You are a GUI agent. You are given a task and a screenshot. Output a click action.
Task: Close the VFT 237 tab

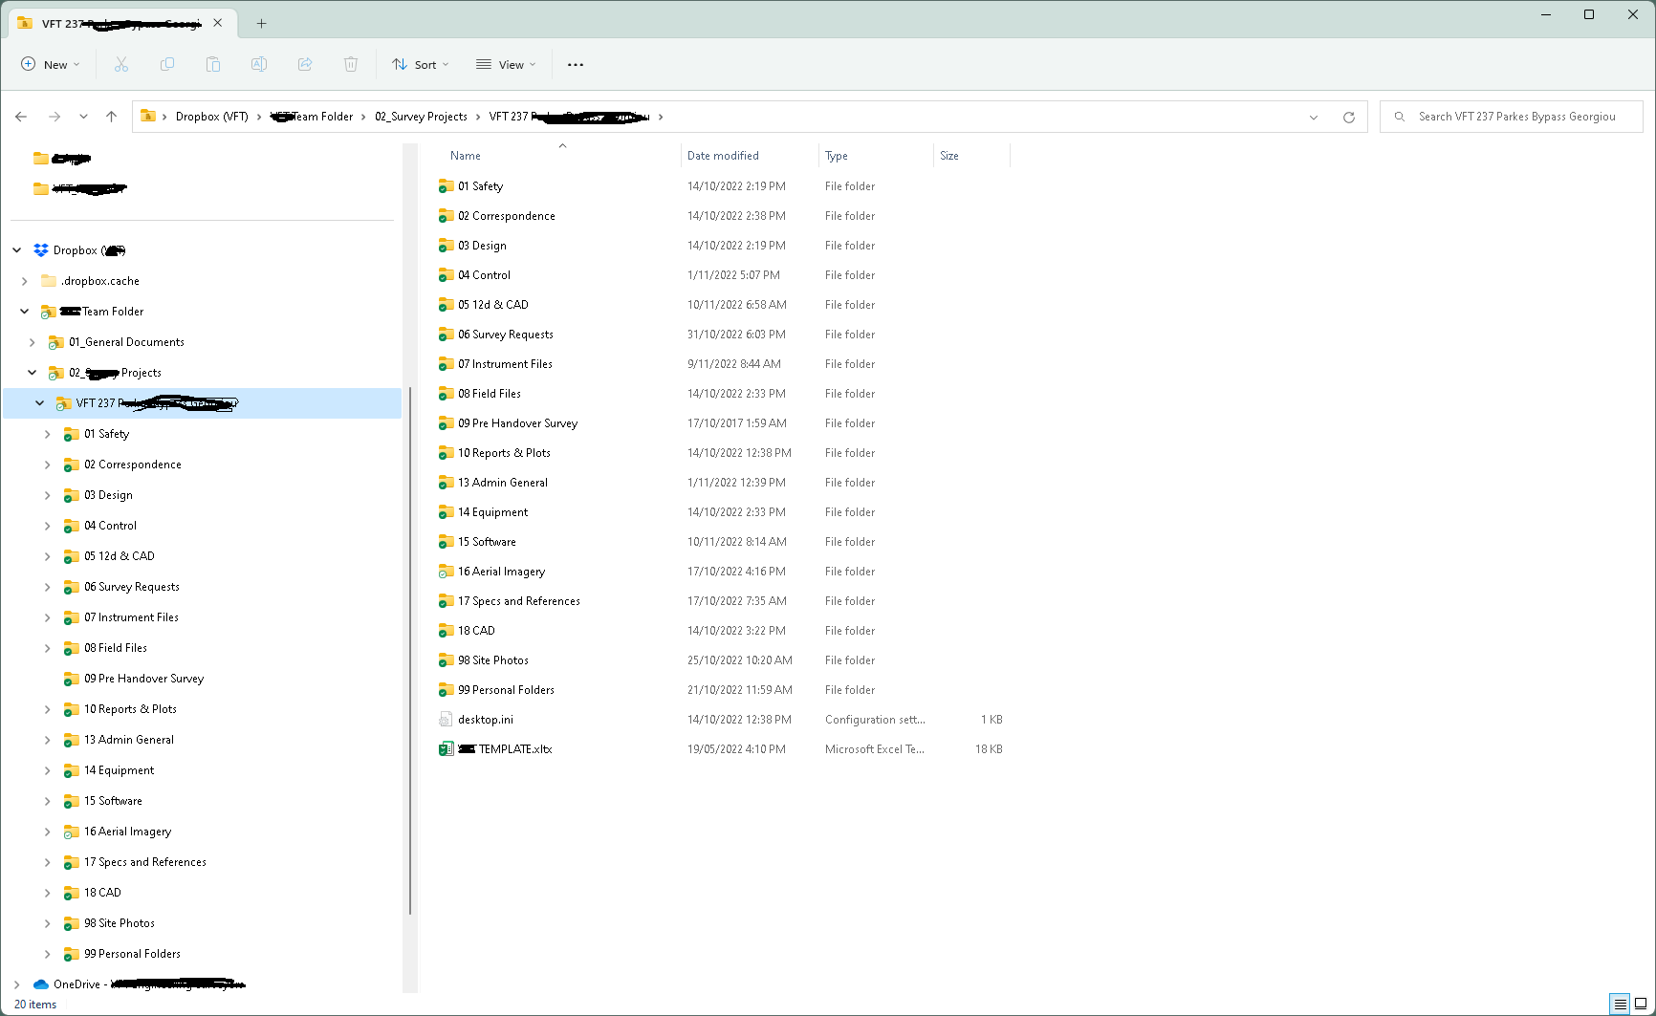217,23
